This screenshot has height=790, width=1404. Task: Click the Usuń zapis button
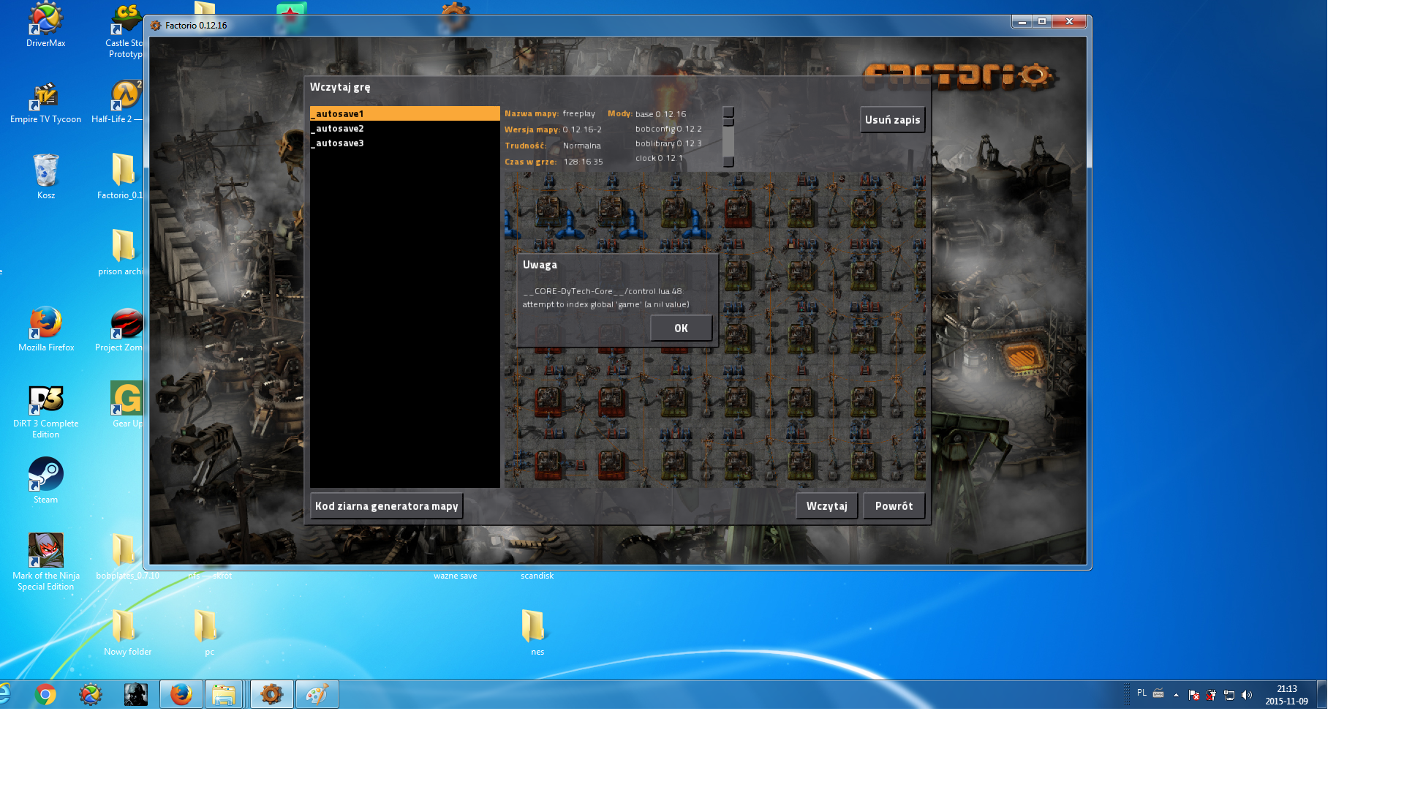click(x=892, y=120)
